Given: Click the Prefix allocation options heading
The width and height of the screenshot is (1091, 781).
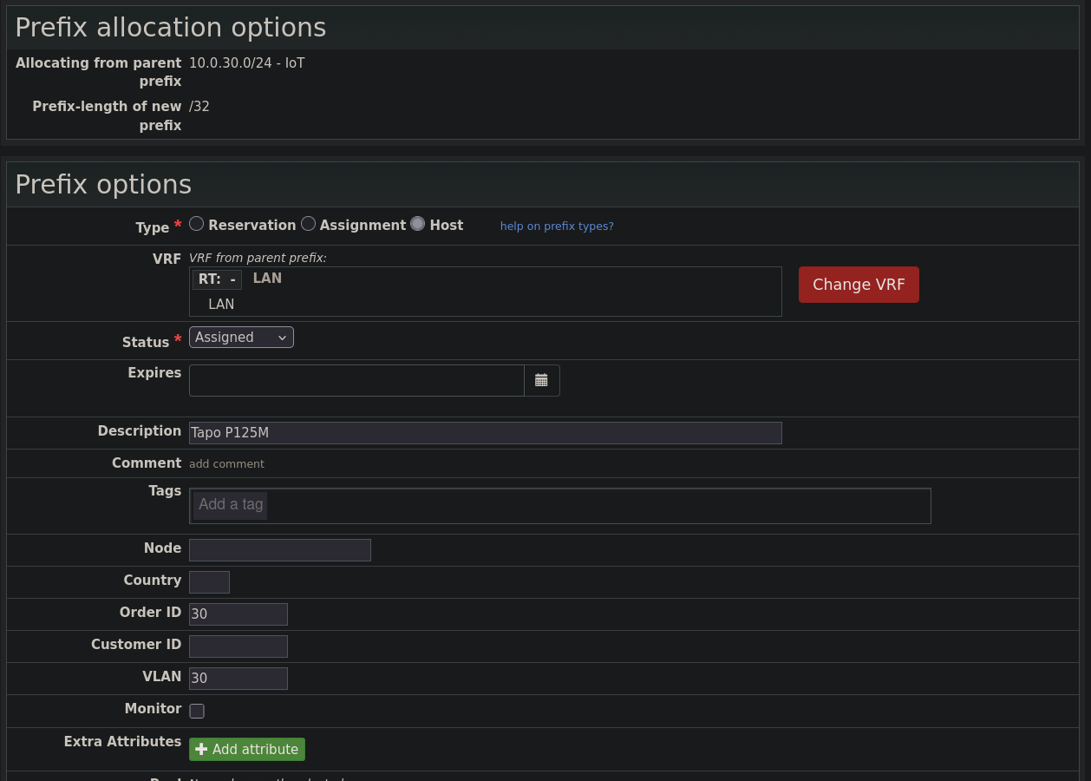Looking at the screenshot, I should [171, 27].
